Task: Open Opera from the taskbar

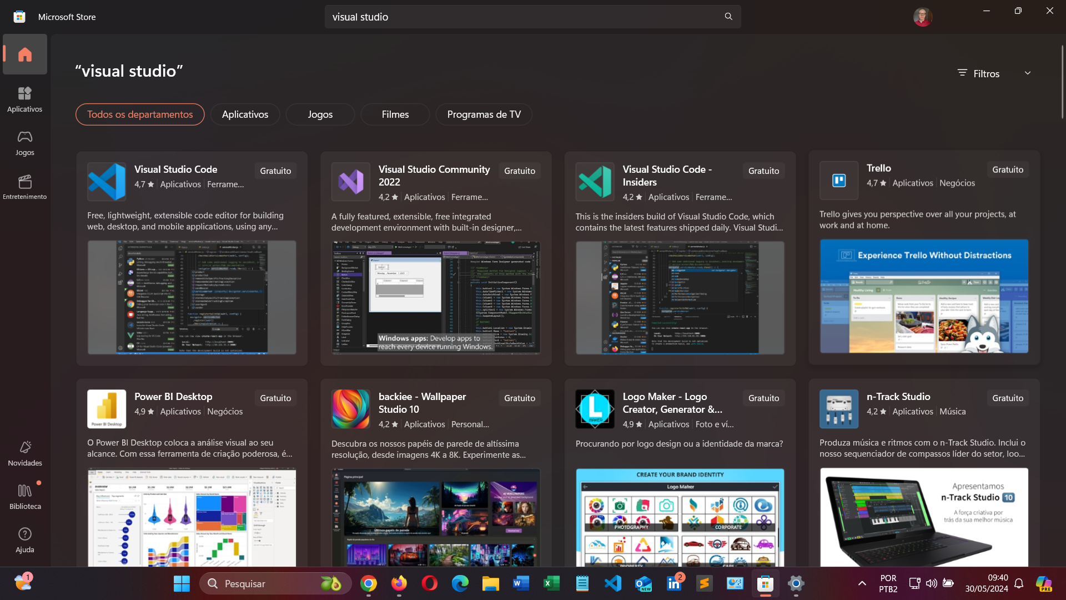Action: click(430, 583)
